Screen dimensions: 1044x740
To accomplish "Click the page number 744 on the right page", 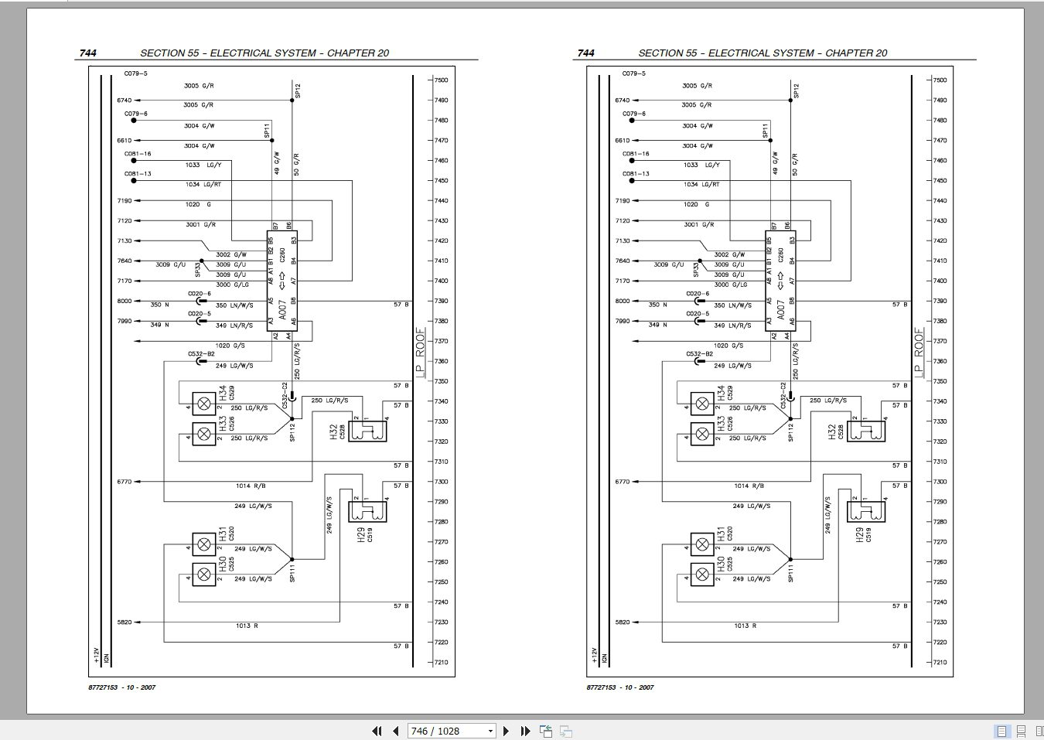I will point(586,53).
